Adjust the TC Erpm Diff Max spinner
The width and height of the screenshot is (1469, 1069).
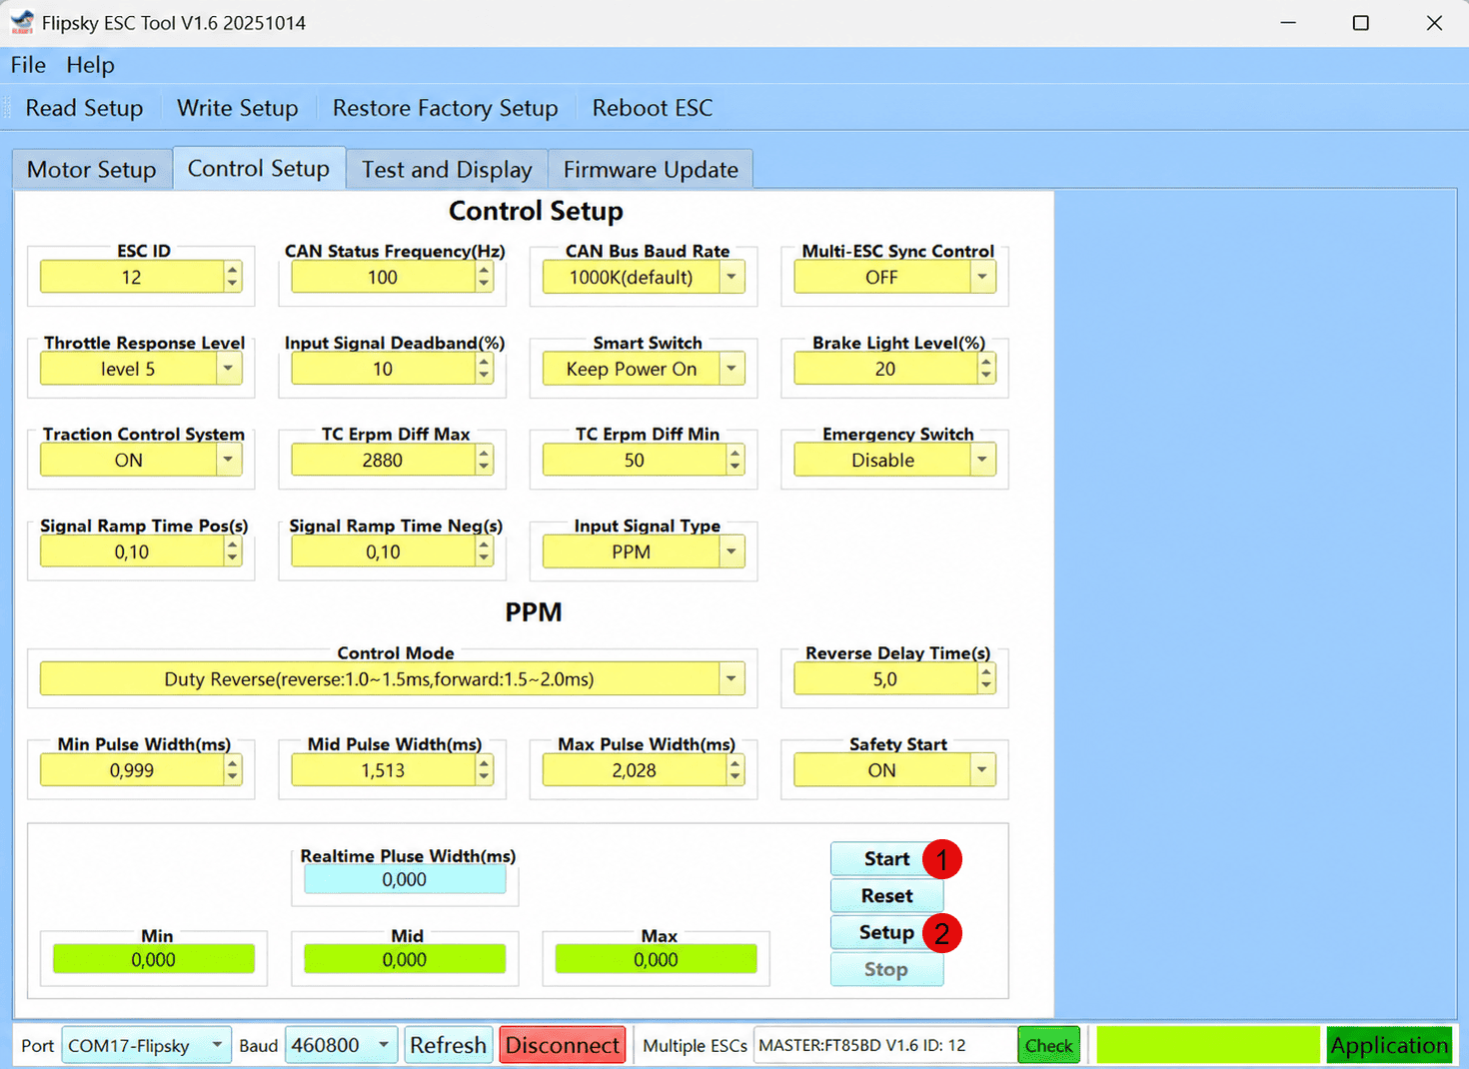coord(485,461)
